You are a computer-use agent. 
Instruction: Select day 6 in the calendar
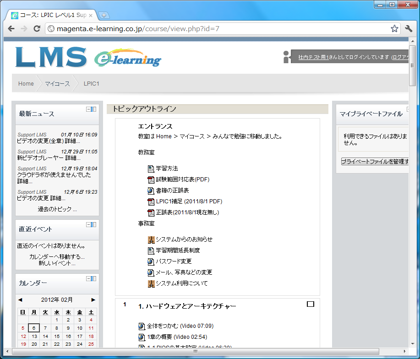pos(34,328)
